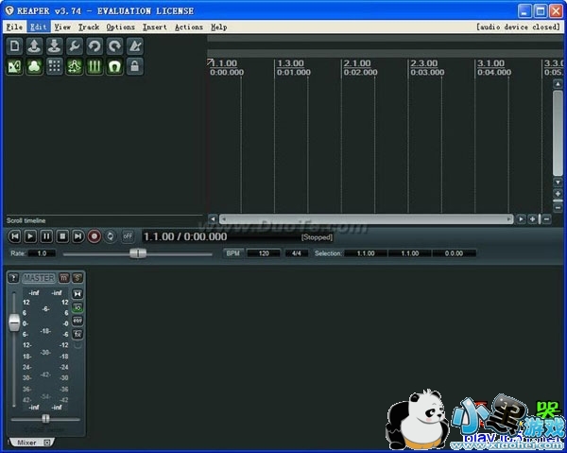Screen dimensions: 567x453
Task: Open the Actions menu
Action: tap(189, 27)
